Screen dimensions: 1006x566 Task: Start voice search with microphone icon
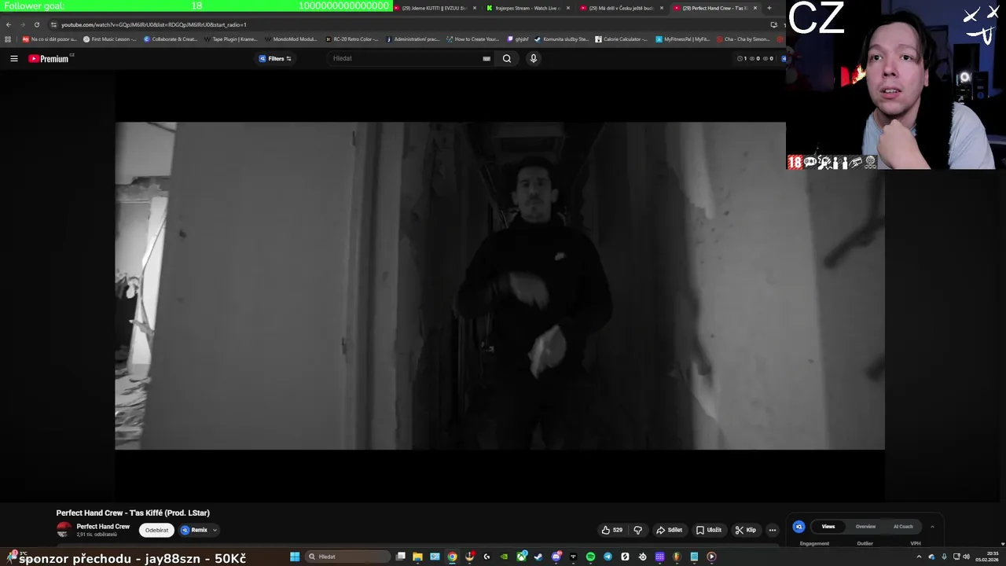pos(533,58)
